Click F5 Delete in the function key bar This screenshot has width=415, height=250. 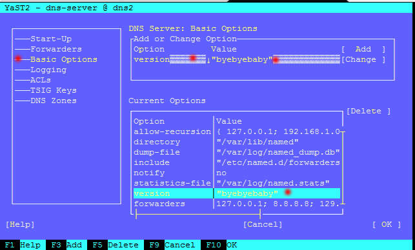pyautogui.click(x=115, y=245)
